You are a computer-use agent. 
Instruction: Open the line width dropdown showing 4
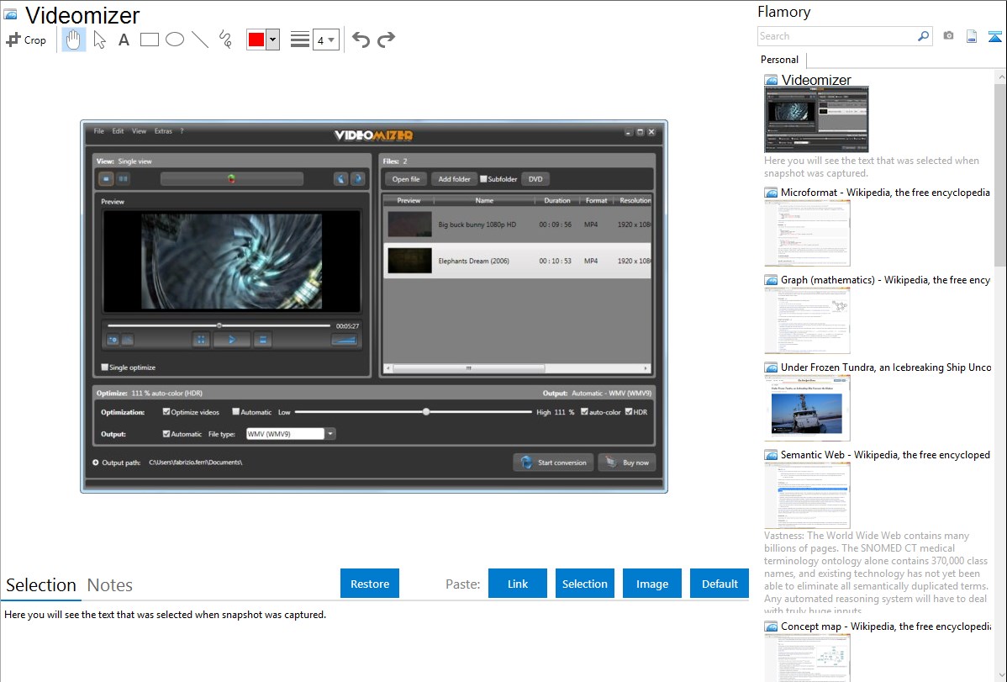coord(326,40)
